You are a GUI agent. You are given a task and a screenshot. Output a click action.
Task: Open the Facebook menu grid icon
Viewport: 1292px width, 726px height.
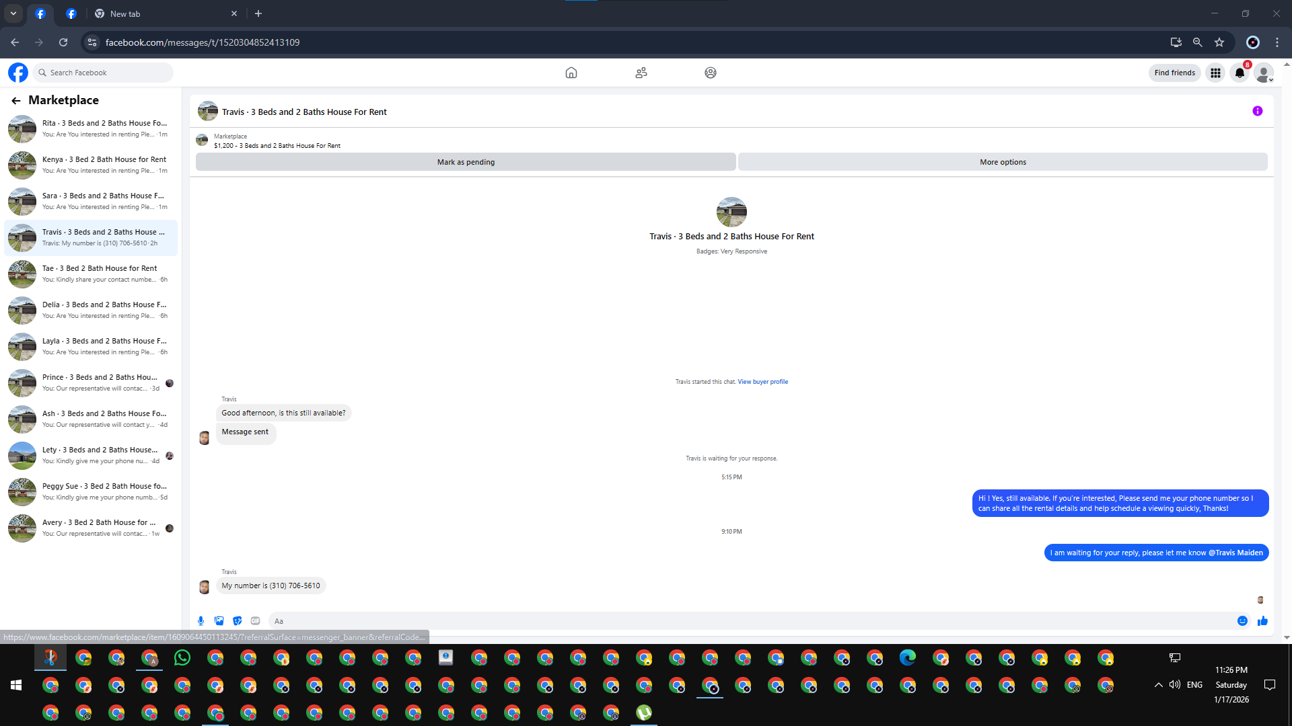point(1215,73)
